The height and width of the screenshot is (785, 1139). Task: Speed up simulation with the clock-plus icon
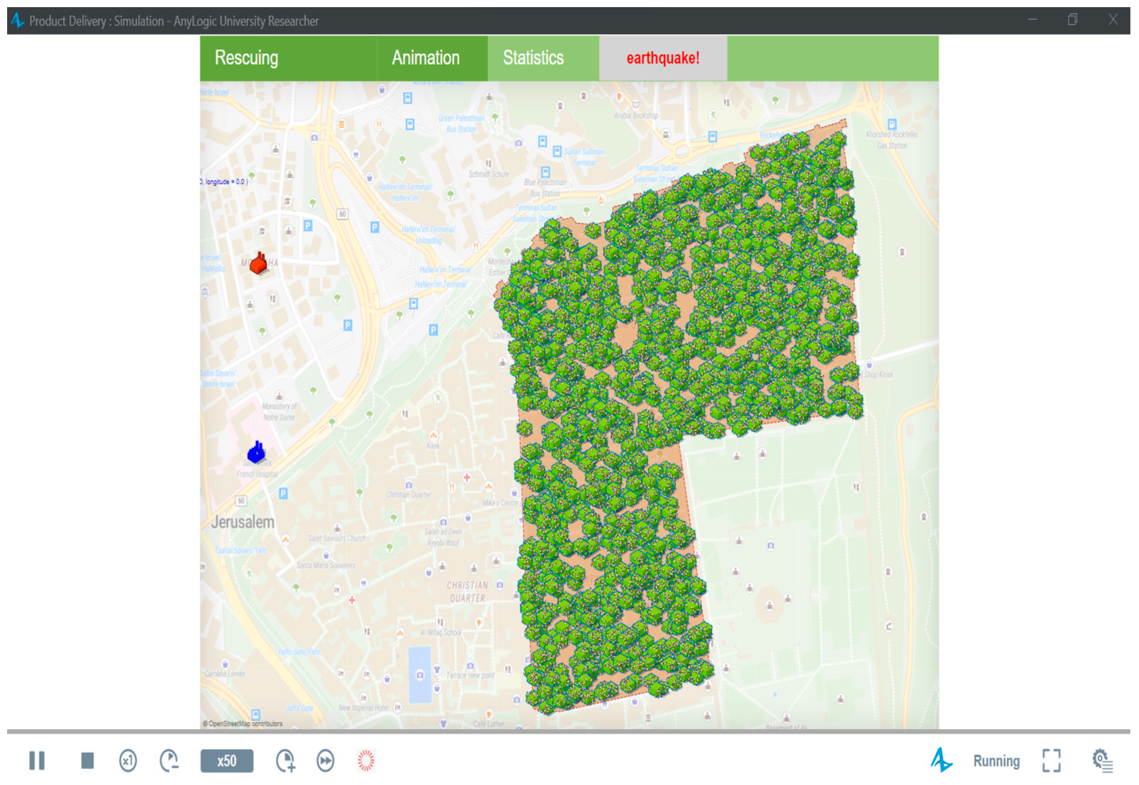point(286,761)
